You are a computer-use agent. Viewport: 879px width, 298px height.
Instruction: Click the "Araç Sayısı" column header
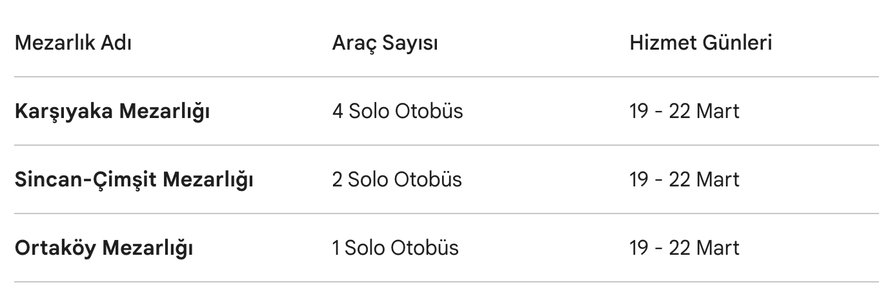385,43
